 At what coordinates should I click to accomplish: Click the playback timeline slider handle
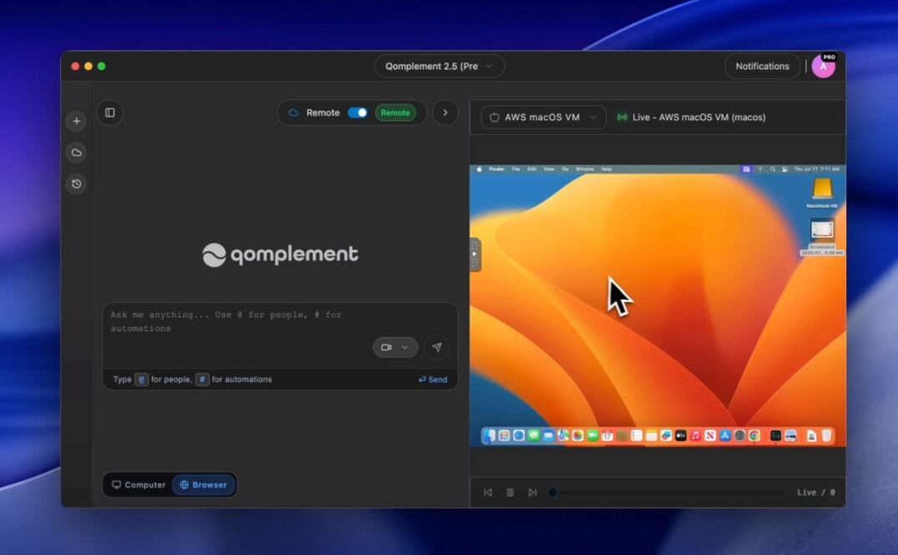click(552, 492)
